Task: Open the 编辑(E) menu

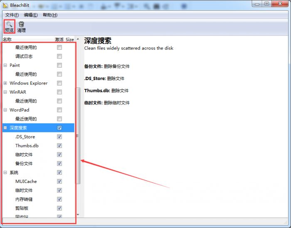Action: [x=31, y=15]
